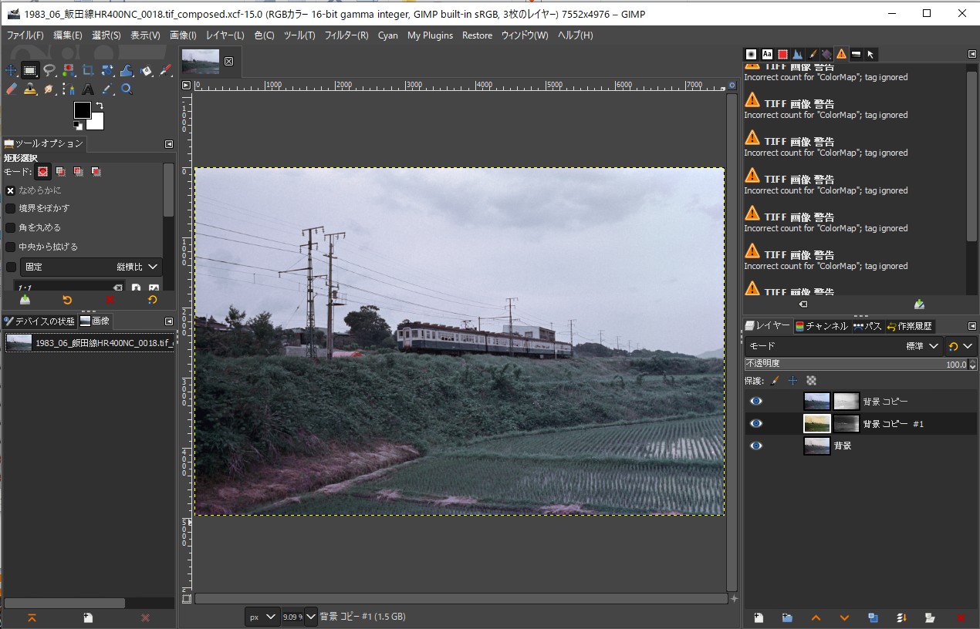Viewport: 980px width, 629px height.
Task: Open the レイヤー(L) menu
Action: [x=225, y=35]
